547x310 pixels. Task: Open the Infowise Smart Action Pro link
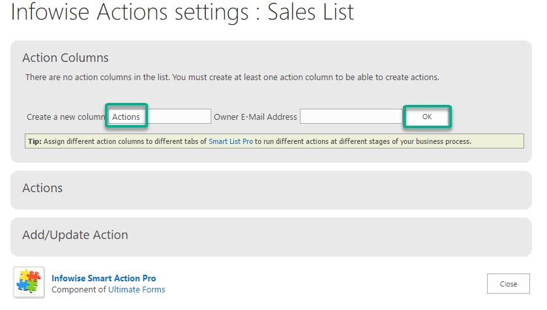[x=104, y=278]
